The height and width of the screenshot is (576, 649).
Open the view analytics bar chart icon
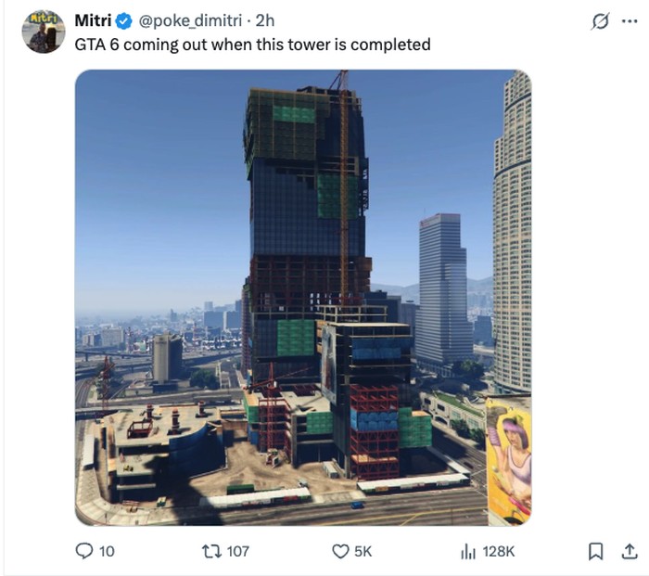click(x=468, y=552)
